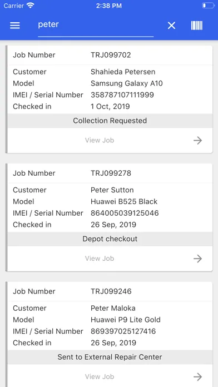The image size is (218, 387).
Task: Select job number TRJ099702 row
Action: point(110,55)
